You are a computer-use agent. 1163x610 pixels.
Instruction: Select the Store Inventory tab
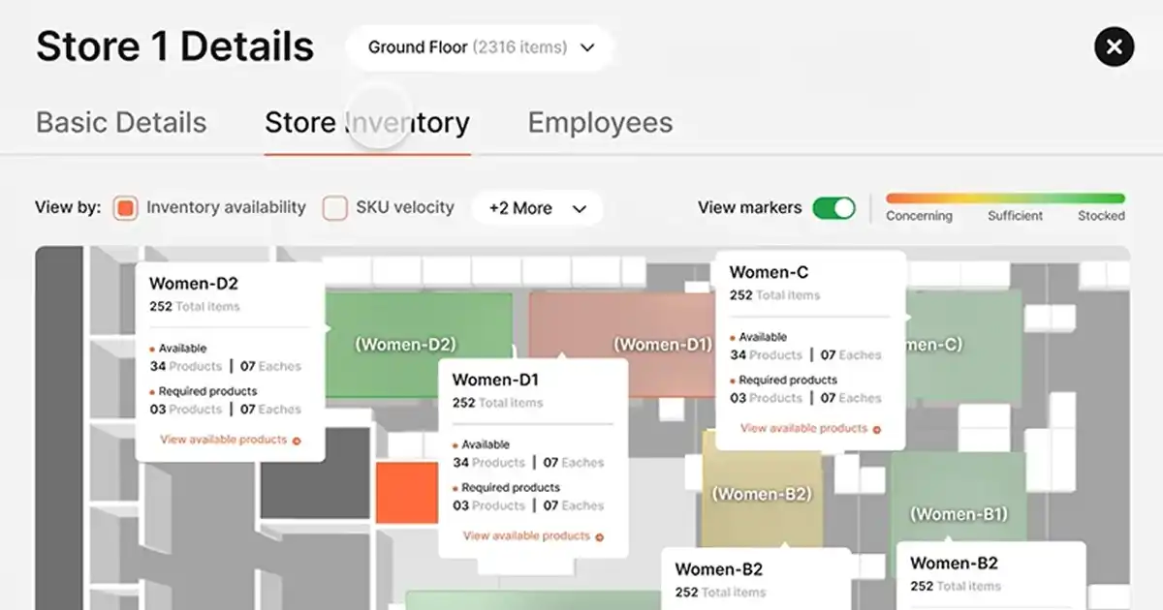[367, 123]
